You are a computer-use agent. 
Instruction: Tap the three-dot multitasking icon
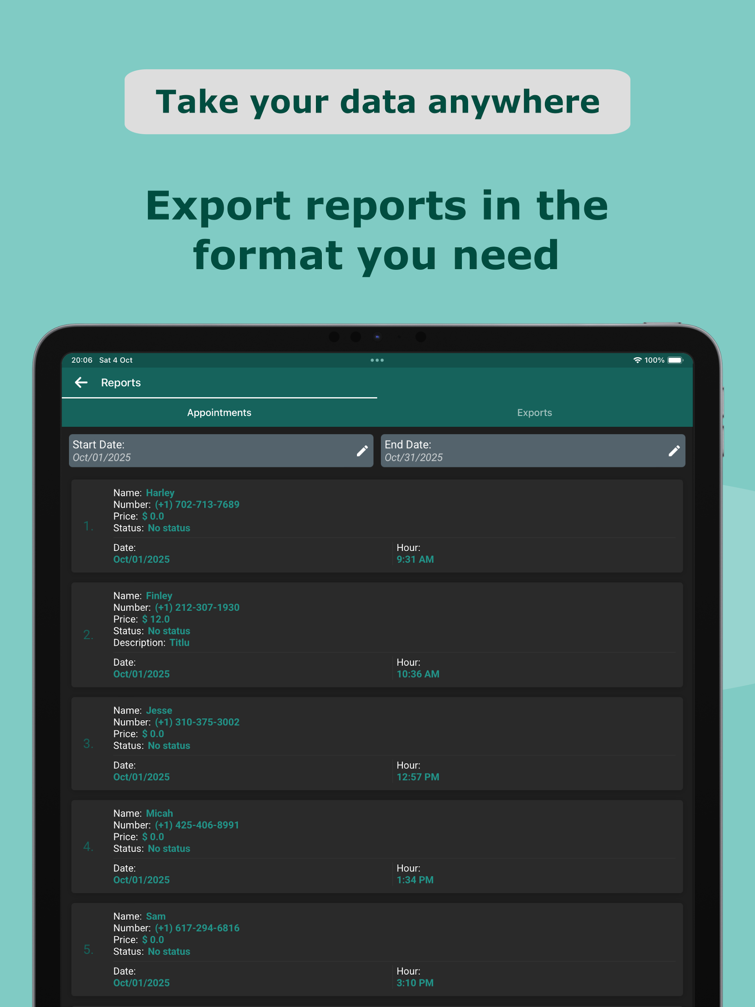(x=377, y=360)
